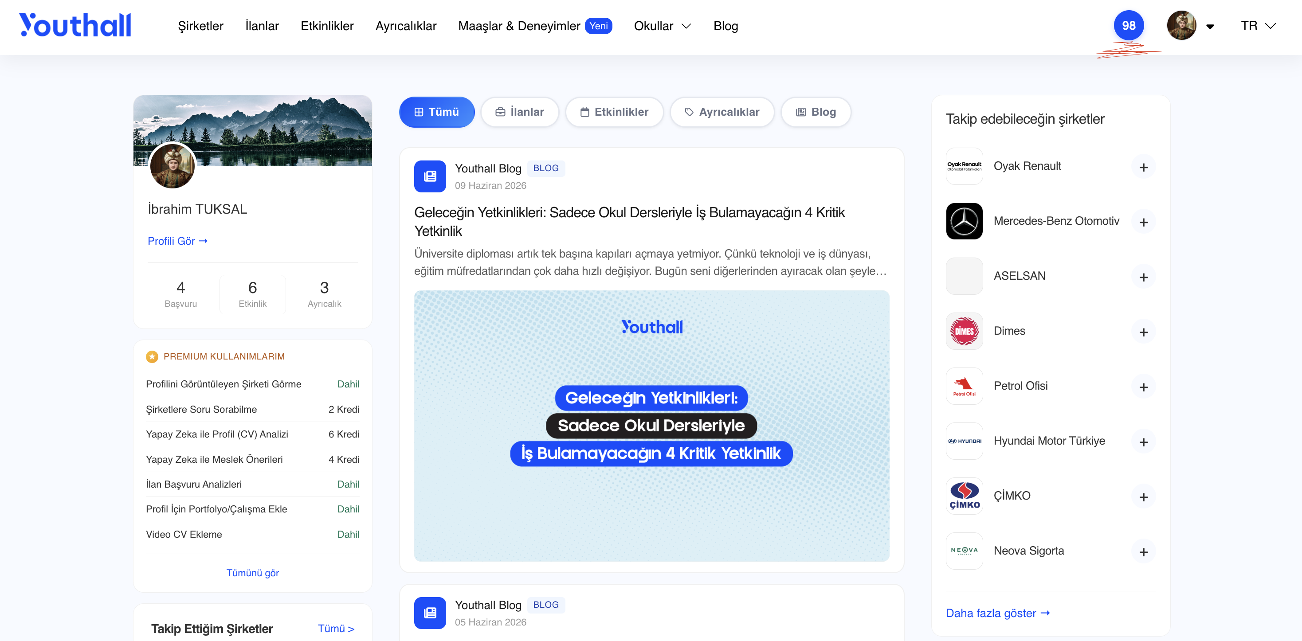
Task: Follow ÇİMKO with plus button
Action: [x=1143, y=497]
